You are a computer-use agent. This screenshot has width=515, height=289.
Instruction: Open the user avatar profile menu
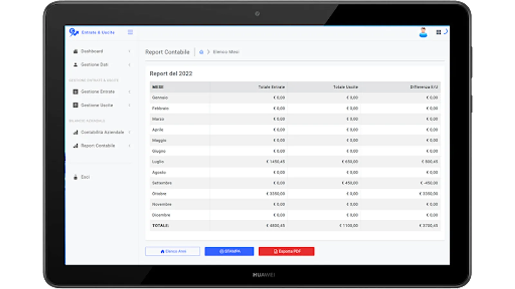(x=423, y=32)
